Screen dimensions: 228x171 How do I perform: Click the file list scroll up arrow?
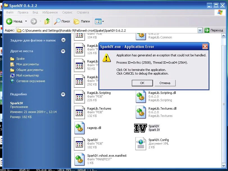click(x=224, y=36)
